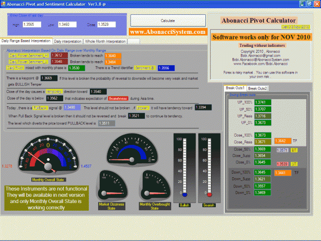321x241 pixels.
Task: Click the yellow ST label
Action: pos(294,164)
